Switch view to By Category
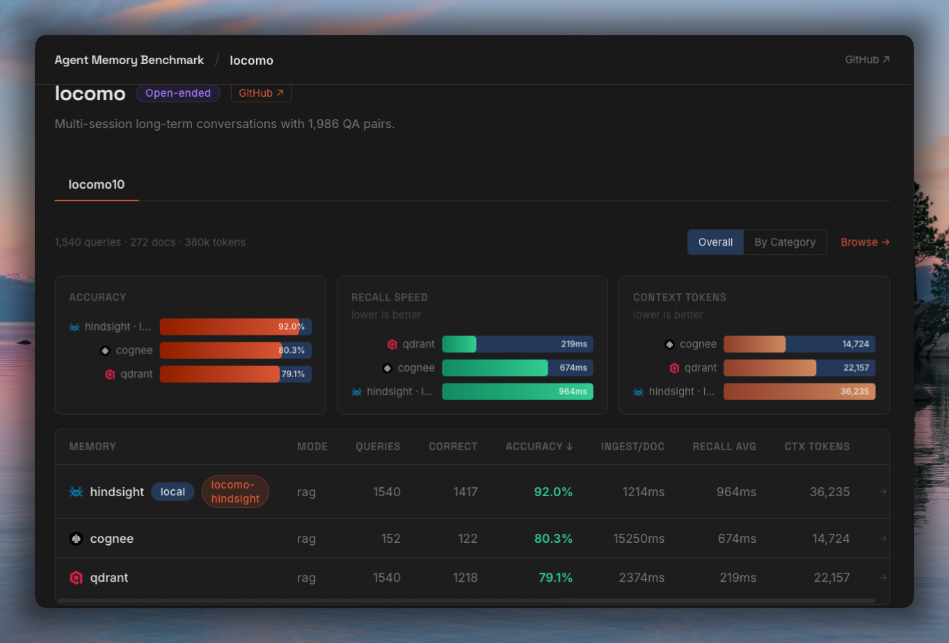949x643 pixels. click(x=785, y=242)
